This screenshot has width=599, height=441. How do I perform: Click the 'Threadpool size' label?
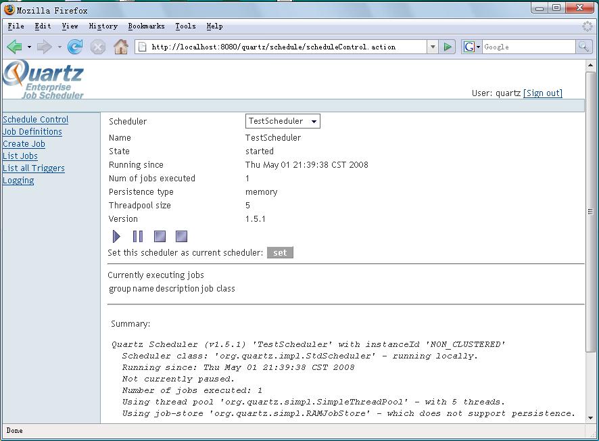pos(140,206)
